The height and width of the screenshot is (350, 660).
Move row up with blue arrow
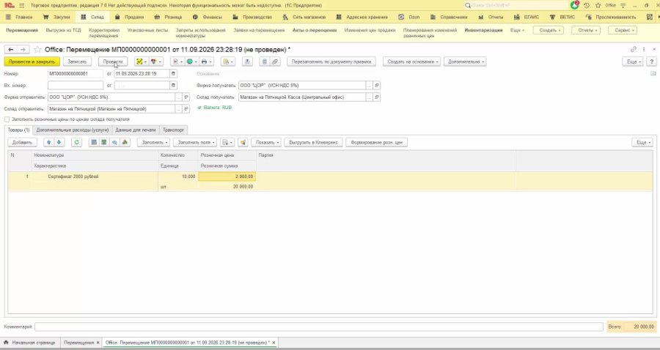pos(49,143)
